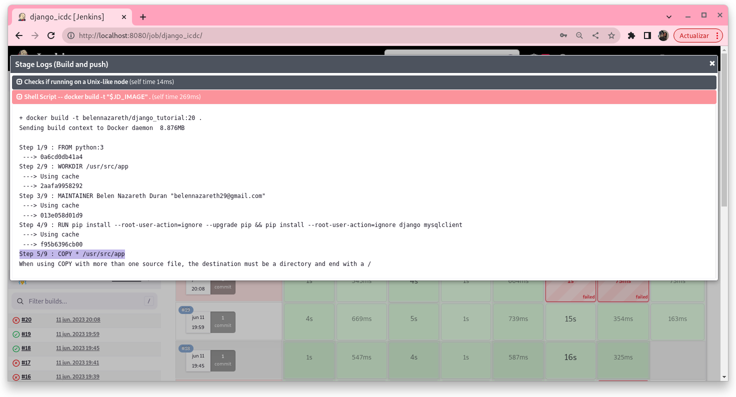736x397 pixels.
Task: Open the 11 jun. 2023 19:45 build link
Action: point(77,348)
